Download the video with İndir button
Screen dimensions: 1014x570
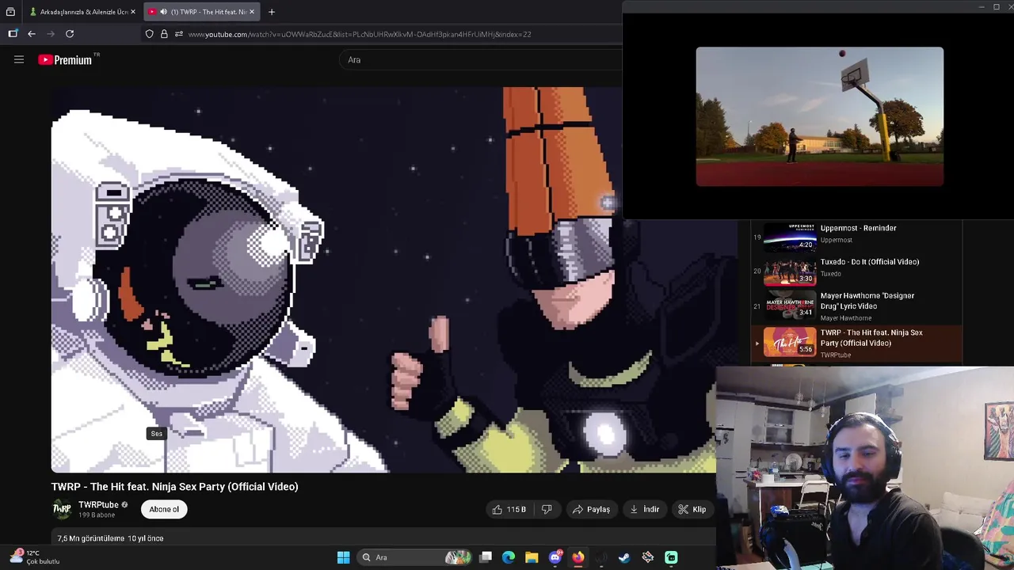(x=645, y=510)
